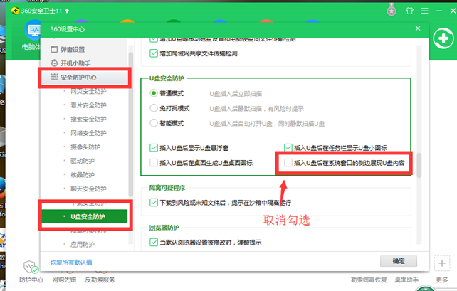Select 驱动防护 sidebar item

83,161
